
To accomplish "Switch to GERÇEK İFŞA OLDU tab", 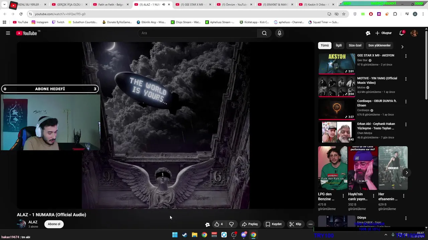I will coord(70,5).
